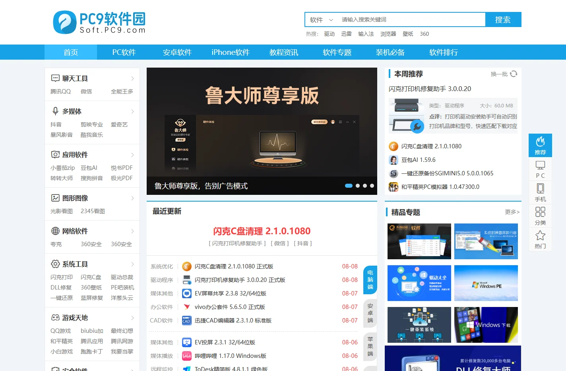Open the 闪克C盘清理 2.1.0.1080 red headline
This screenshot has width=566, height=371.
click(x=262, y=231)
